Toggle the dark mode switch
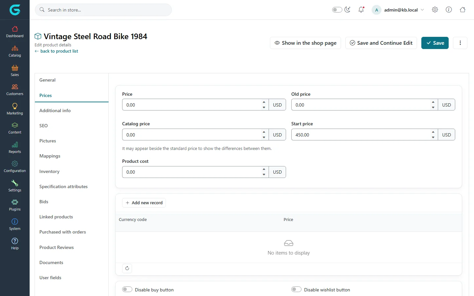The image size is (474, 296). pyautogui.click(x=337, y=10)
